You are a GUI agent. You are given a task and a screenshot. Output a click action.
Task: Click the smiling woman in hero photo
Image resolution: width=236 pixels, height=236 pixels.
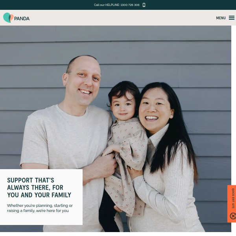coord(166,151)
